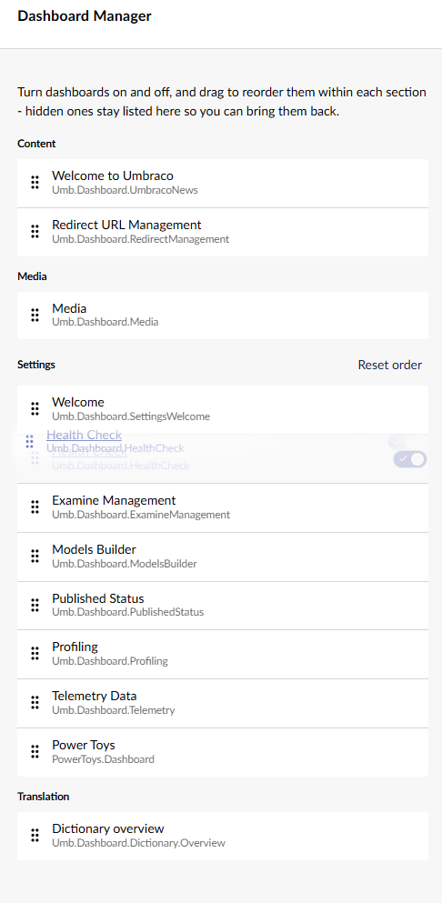Screen dimensions: 442x903
Task: Click the Examine Management drag handle icon
Action: pos(35,507)
